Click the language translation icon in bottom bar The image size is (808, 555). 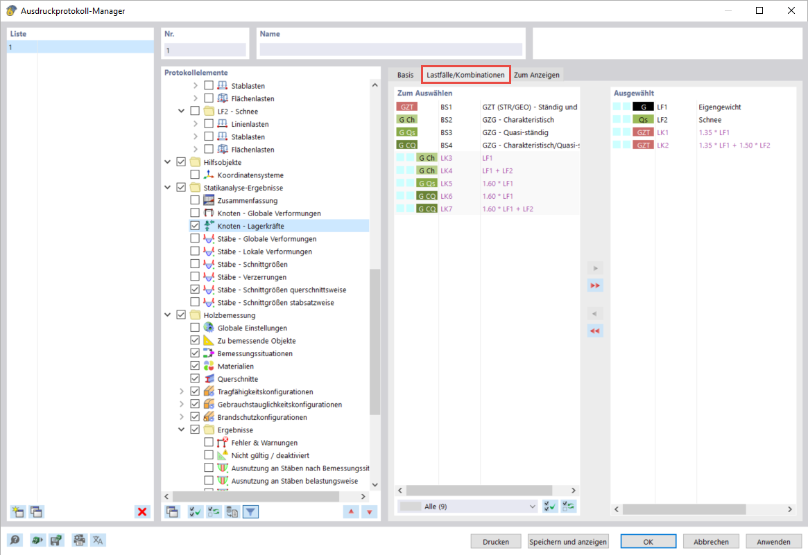[x=98, y=540]
